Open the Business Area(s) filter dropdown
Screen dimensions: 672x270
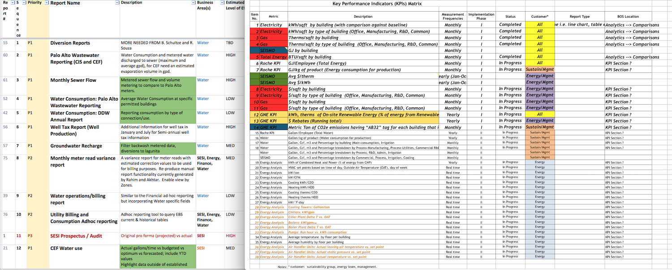222,3
